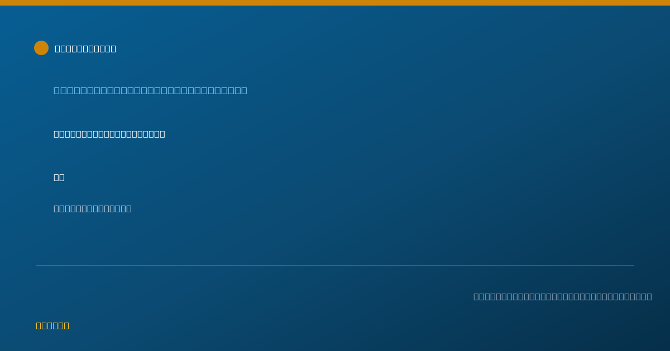The width and height of the screenshot is (670, 351).
Task: Open the light-blue headline text
Action: point(150,90)
